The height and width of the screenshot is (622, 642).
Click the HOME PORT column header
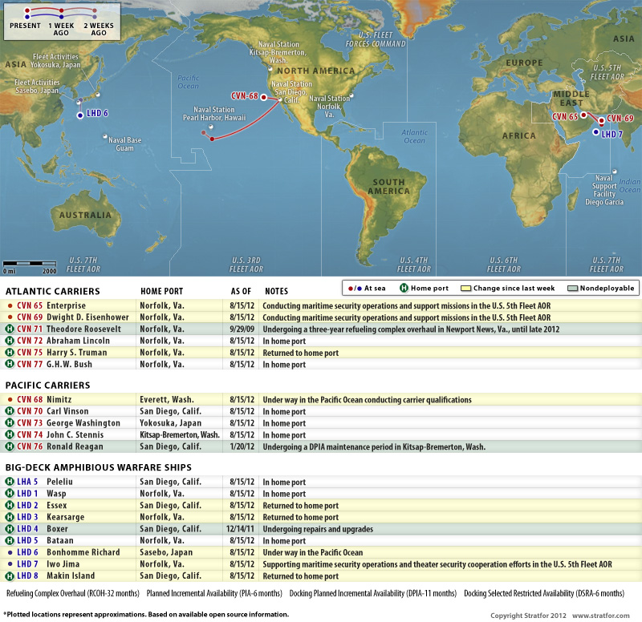click(161, 291)
